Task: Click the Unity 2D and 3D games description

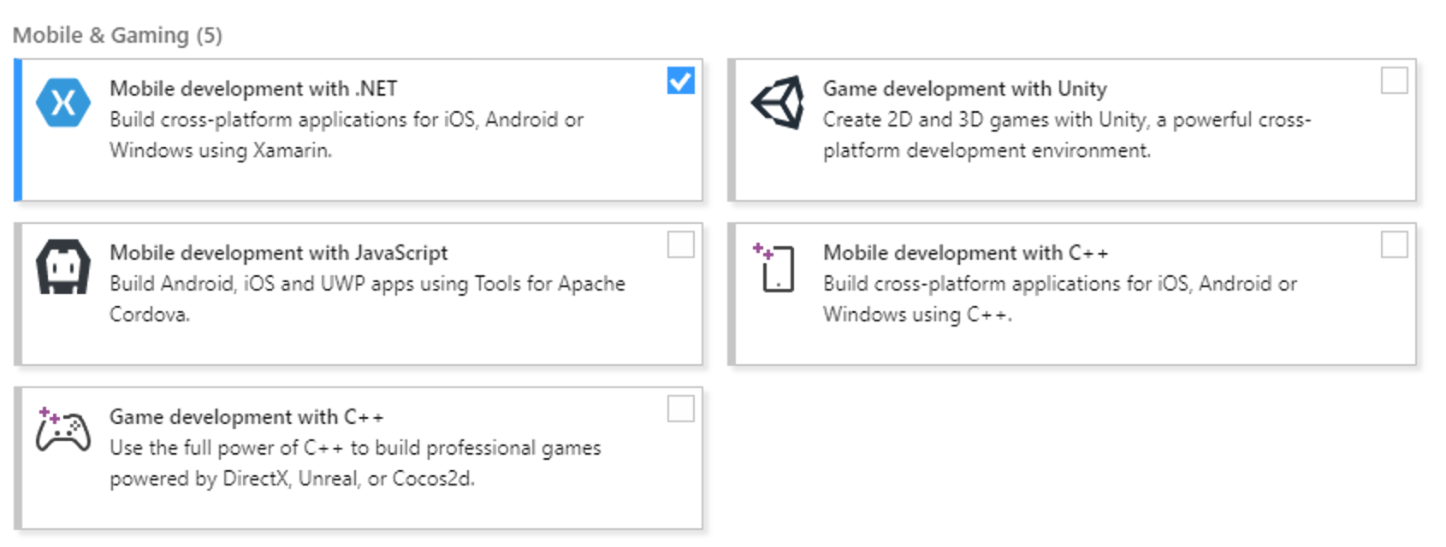Action: (x=1067, y=134)
